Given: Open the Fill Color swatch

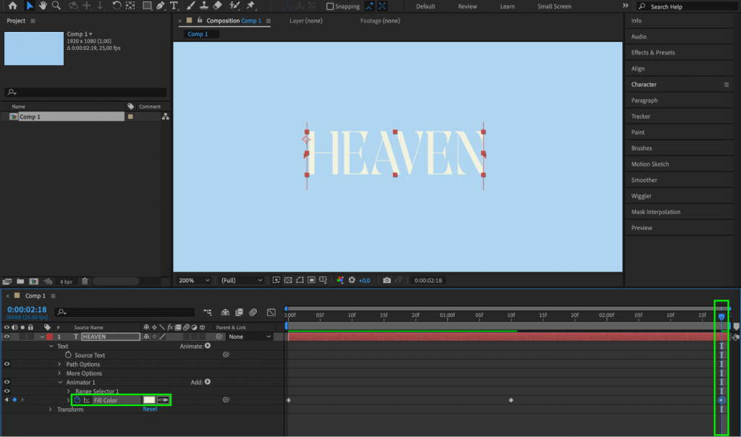Looking at the screenshot, I should coord(149,399).
